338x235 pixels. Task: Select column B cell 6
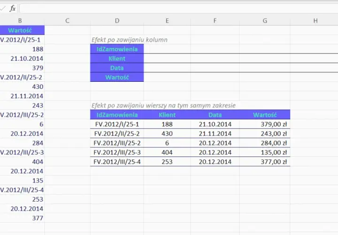point(22,124)
